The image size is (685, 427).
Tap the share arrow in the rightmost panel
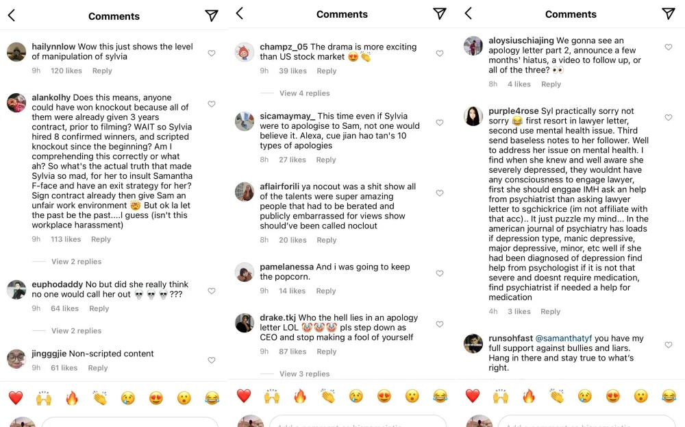tap(669, 14)
